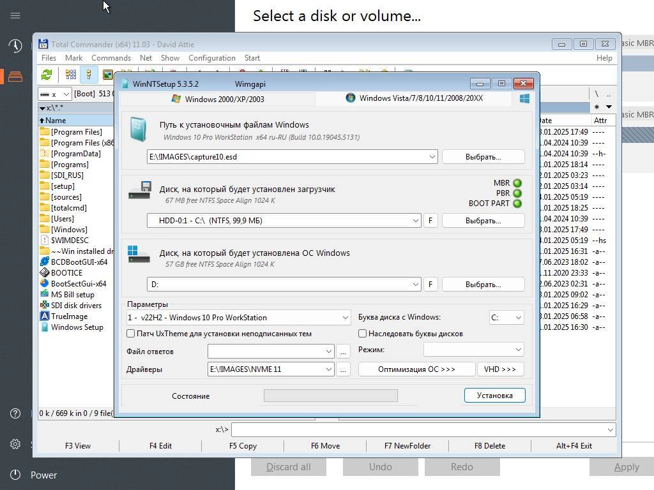Click Выбрать next to the installation files path

click(483, 157)
